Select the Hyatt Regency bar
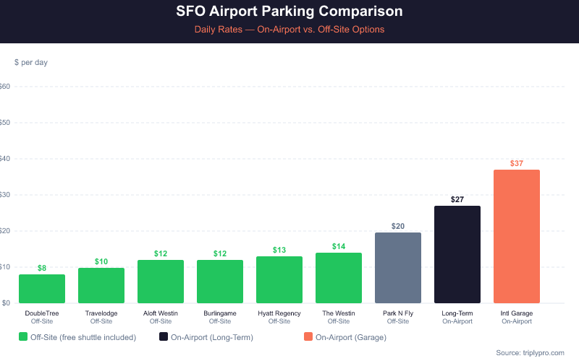The image size is (579, 361). pyautogui.click(x=279, y=280)
